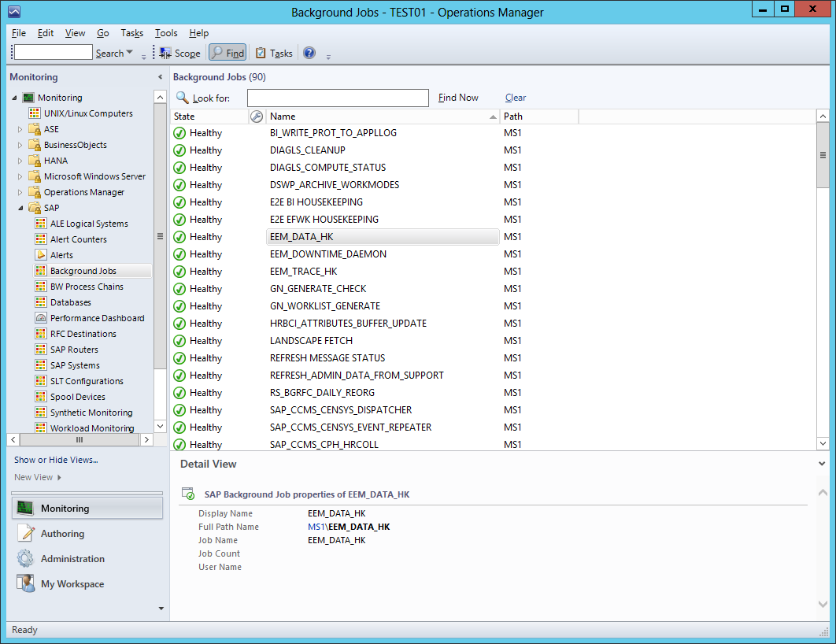This screenshot has width=836, height=644.
Task: Click the navigation tree horizontal scrollbar thumb
Action: point(80,440)
